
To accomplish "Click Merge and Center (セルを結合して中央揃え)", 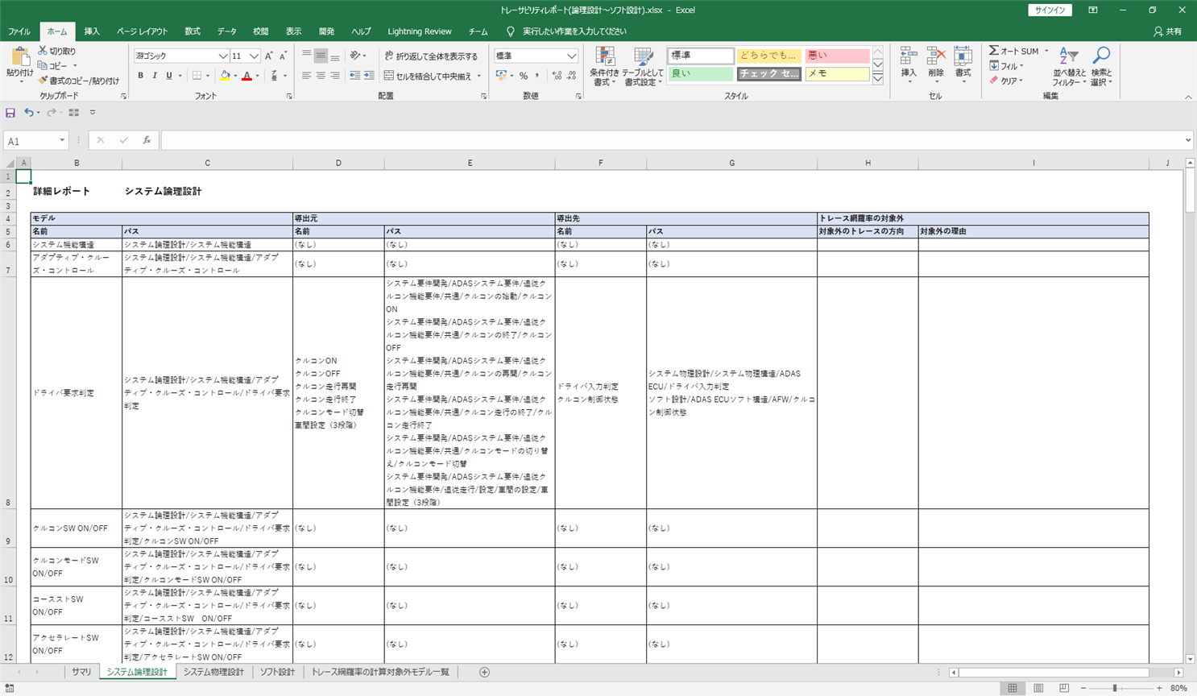I will tap(428, 76).
